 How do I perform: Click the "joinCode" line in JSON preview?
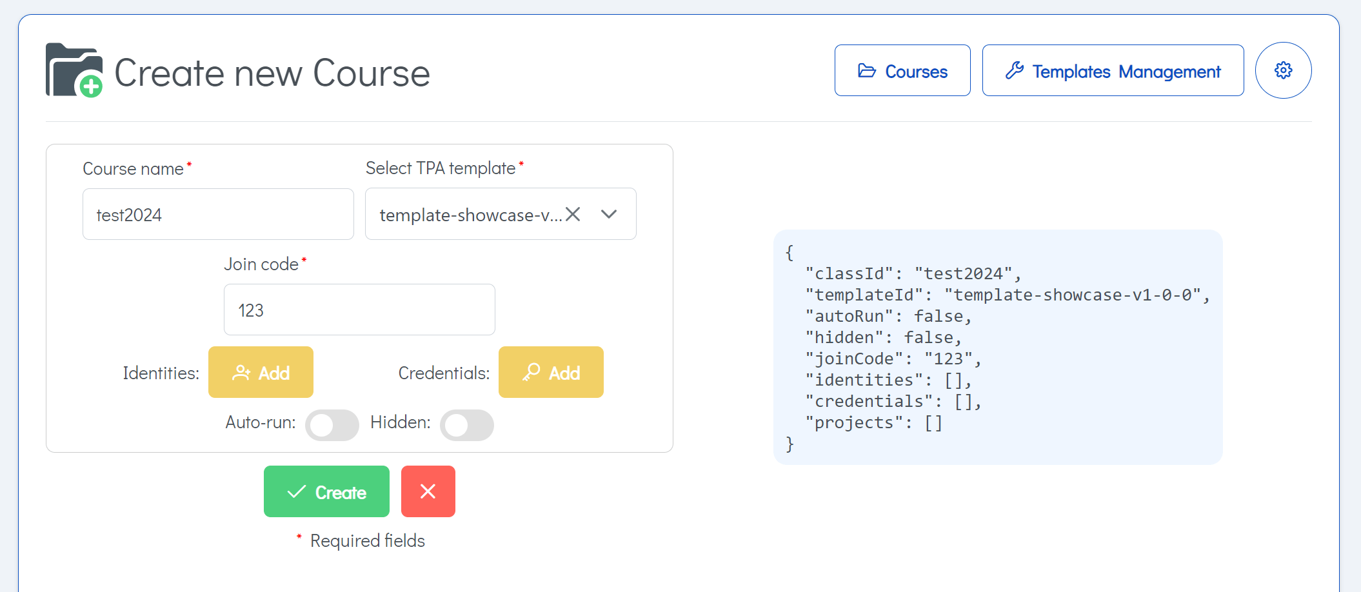(x=893, y=359)
